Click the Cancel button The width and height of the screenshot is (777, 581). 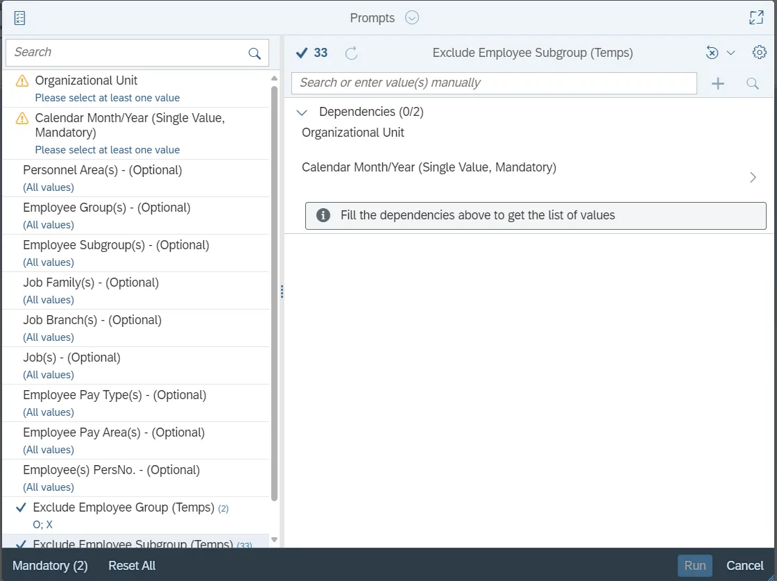coord(744,566)
